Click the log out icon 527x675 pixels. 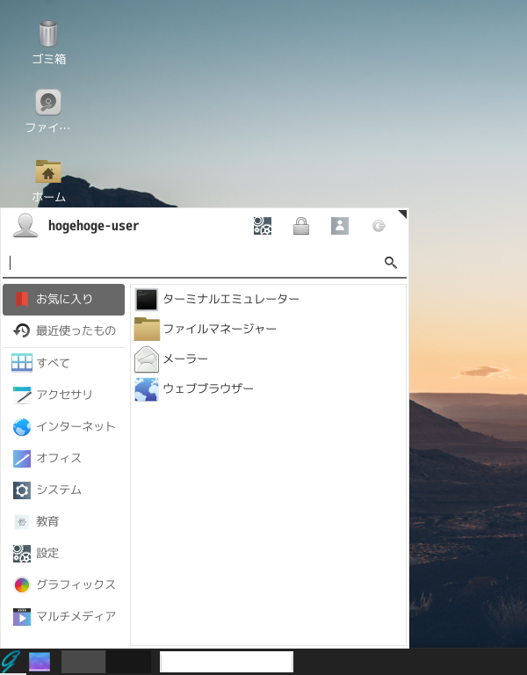379,226
